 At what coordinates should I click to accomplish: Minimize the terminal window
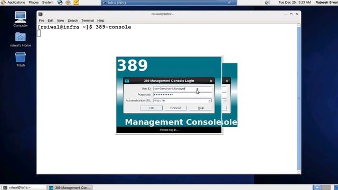click(x=285, y=14)
